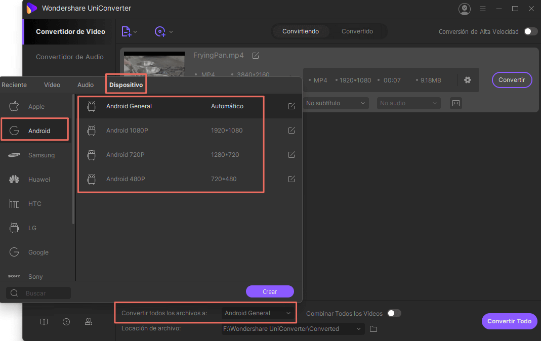This screenshot has height=341, width=541.
Task: Open the file location path dropdown
Action: pos(293,329)
